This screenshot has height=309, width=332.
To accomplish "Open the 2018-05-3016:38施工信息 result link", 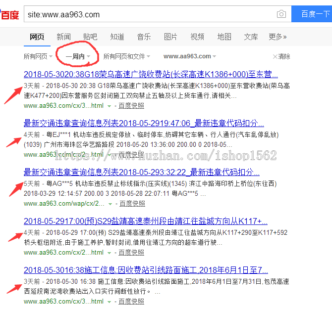I will coord(146,270).
